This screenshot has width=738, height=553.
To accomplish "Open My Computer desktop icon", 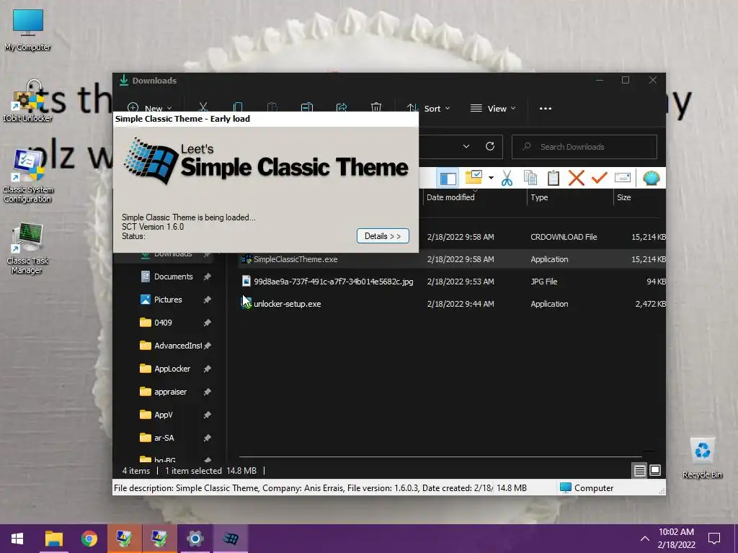I will click(x=28, y=30).
